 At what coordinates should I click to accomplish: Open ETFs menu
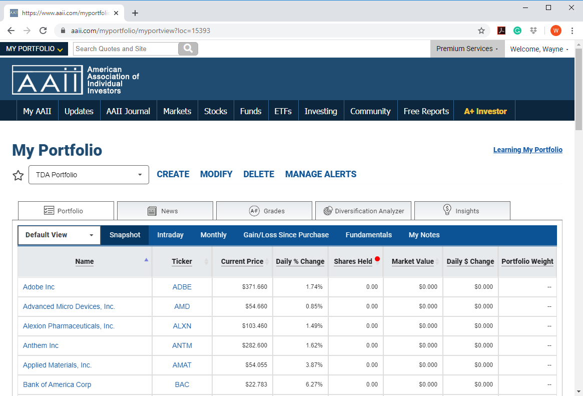[283, 111]
